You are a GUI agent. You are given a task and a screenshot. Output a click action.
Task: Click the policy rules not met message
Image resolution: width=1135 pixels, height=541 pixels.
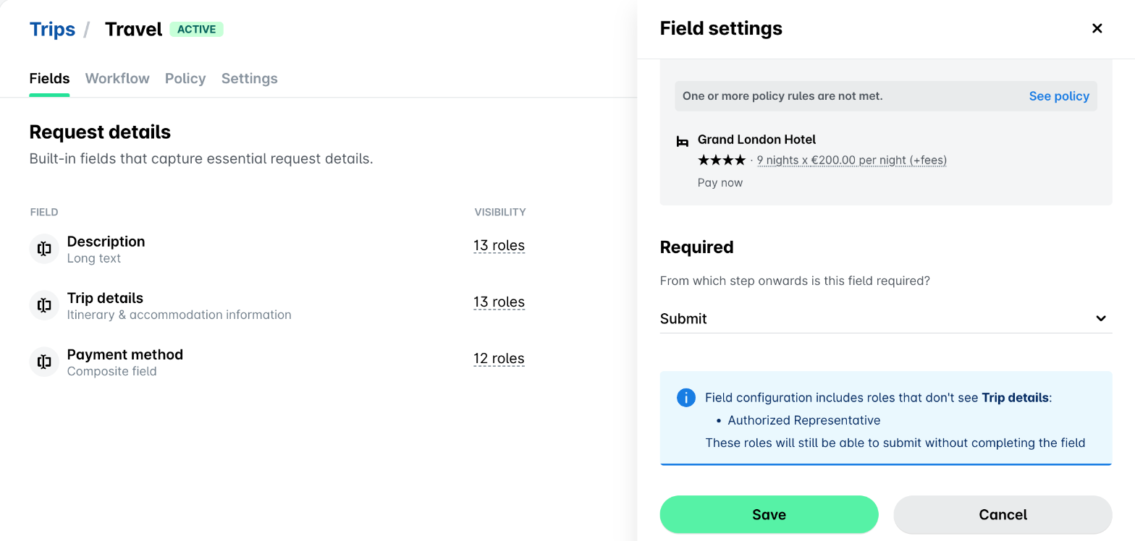782,96
